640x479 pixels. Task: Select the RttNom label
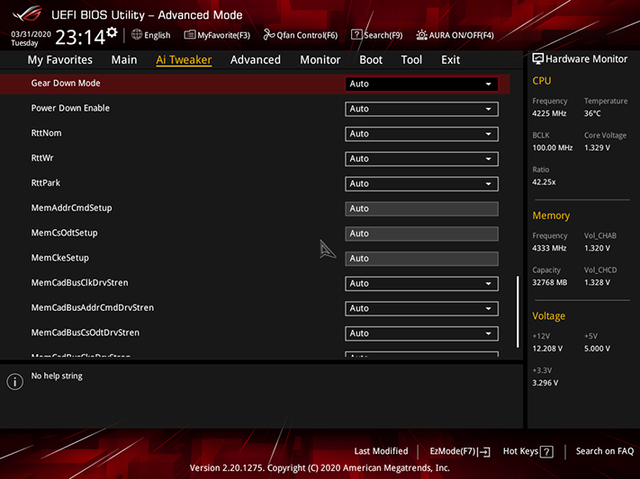46,133
